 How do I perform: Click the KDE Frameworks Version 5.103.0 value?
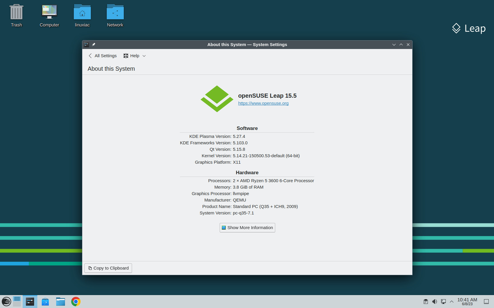(240, 143)
